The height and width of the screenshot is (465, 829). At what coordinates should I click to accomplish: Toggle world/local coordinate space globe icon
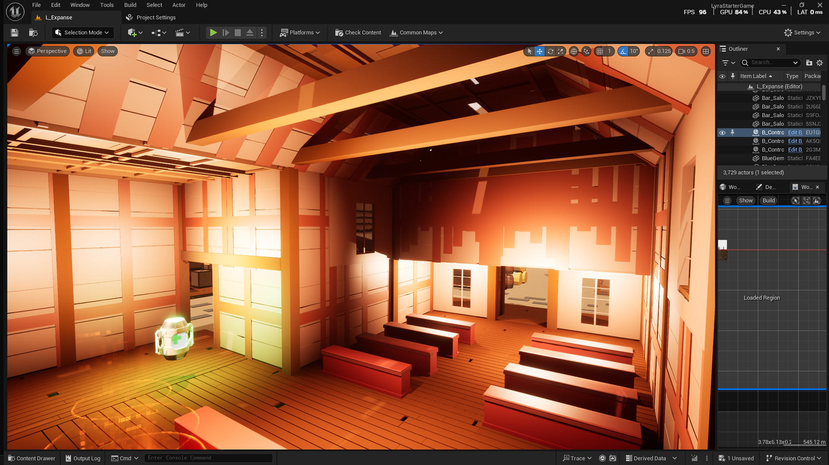click(573, 51)
